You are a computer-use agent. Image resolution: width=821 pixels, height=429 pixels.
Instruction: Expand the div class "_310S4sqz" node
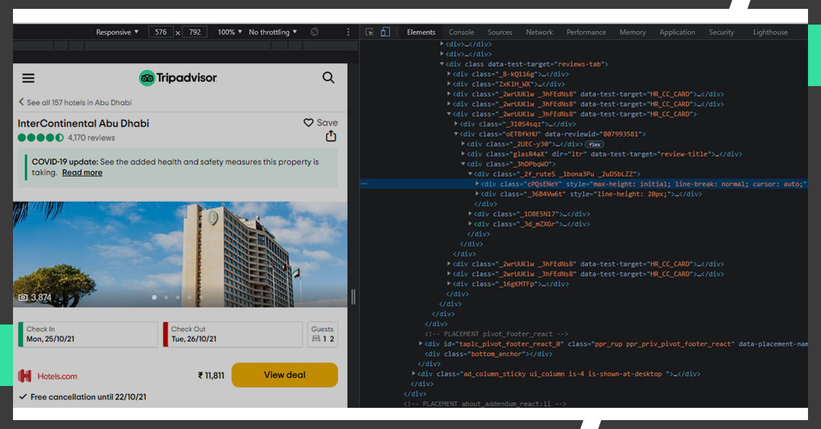point(456,124)
